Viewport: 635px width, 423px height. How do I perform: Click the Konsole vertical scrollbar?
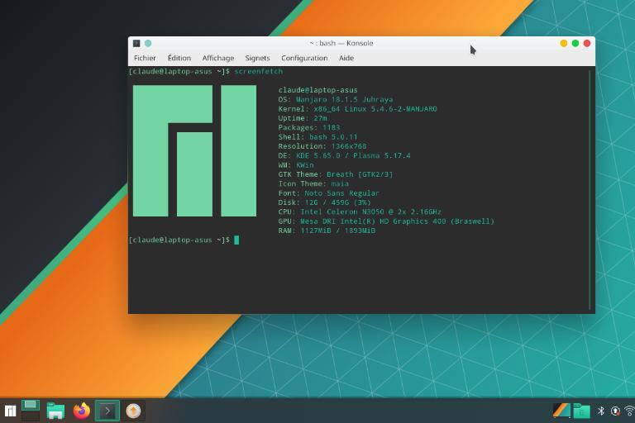pyautogui.click(x=590, y=189)
